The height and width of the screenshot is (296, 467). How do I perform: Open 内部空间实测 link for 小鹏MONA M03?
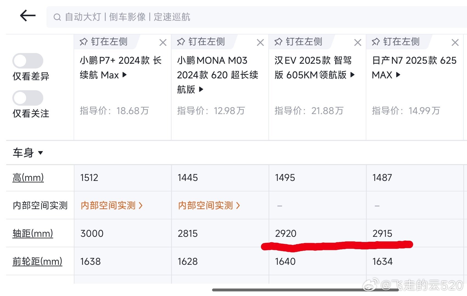[x=209, y=205]
